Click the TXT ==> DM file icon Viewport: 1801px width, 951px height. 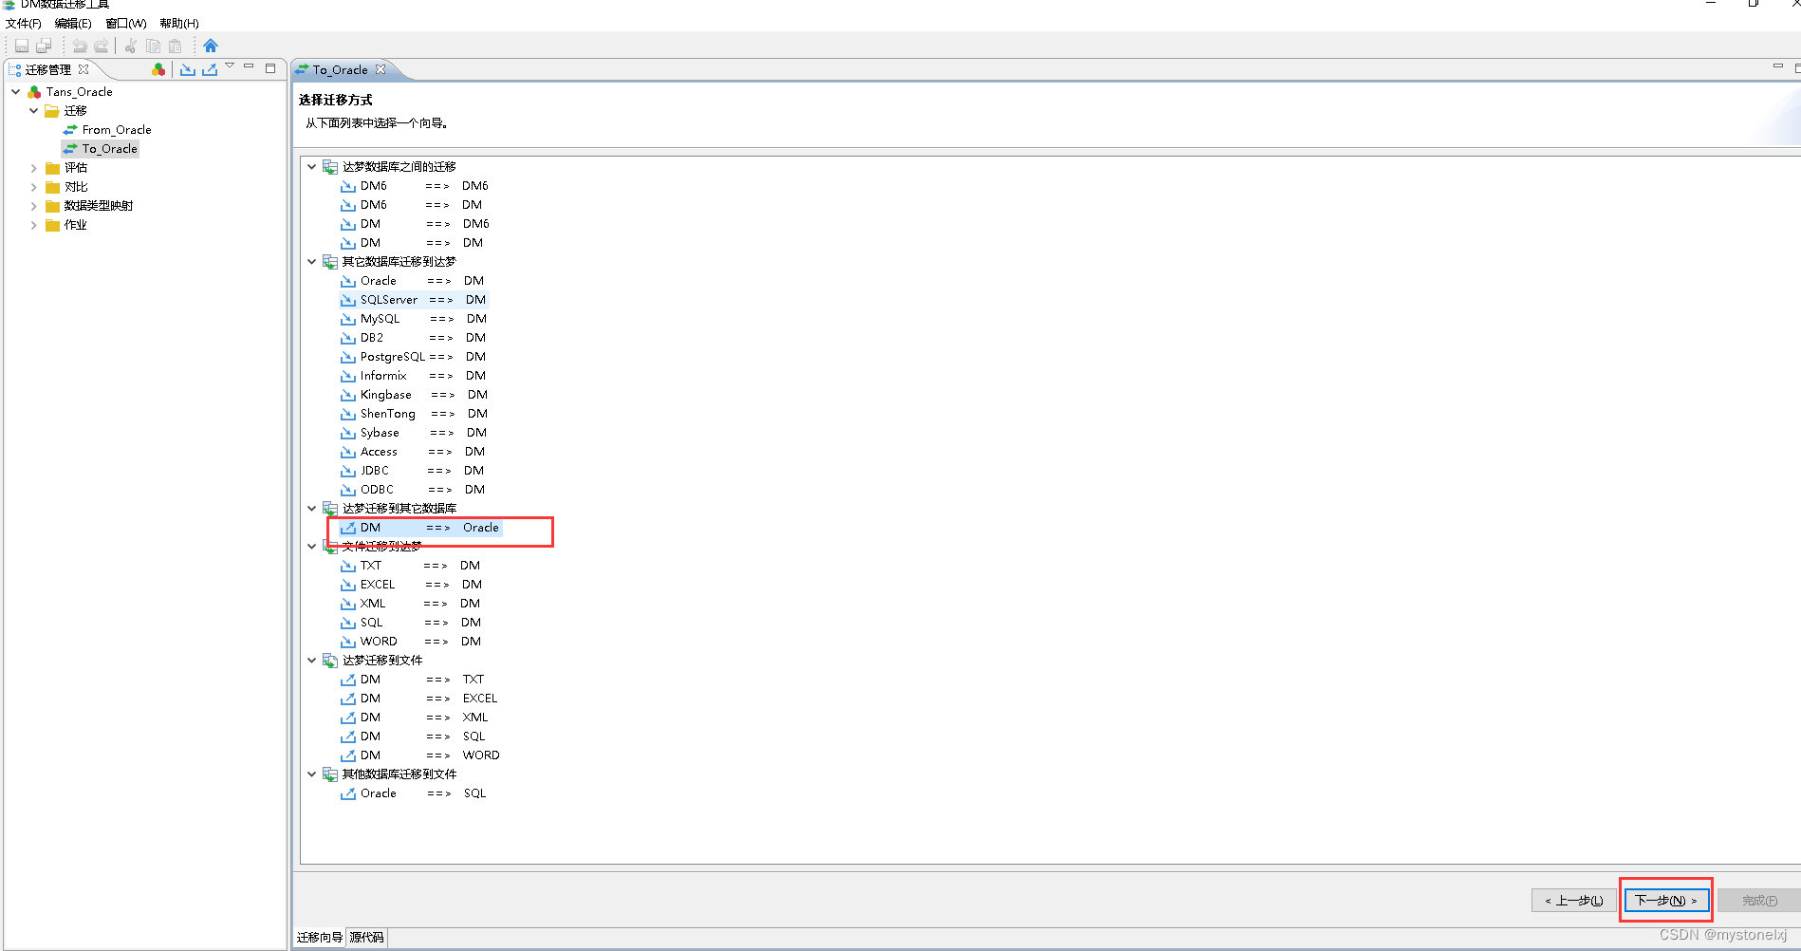pyautogui.click(x=348, y=566)
